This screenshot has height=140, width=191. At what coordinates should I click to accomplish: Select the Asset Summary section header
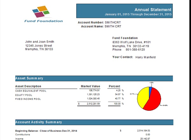coord(29,78)
